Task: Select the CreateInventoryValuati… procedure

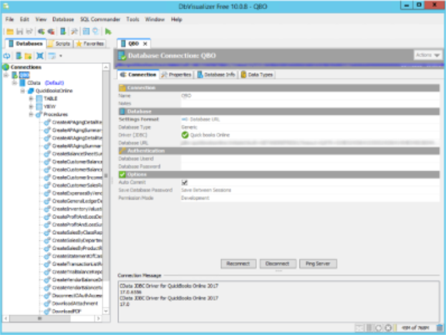Action: (x=77, y=209)
